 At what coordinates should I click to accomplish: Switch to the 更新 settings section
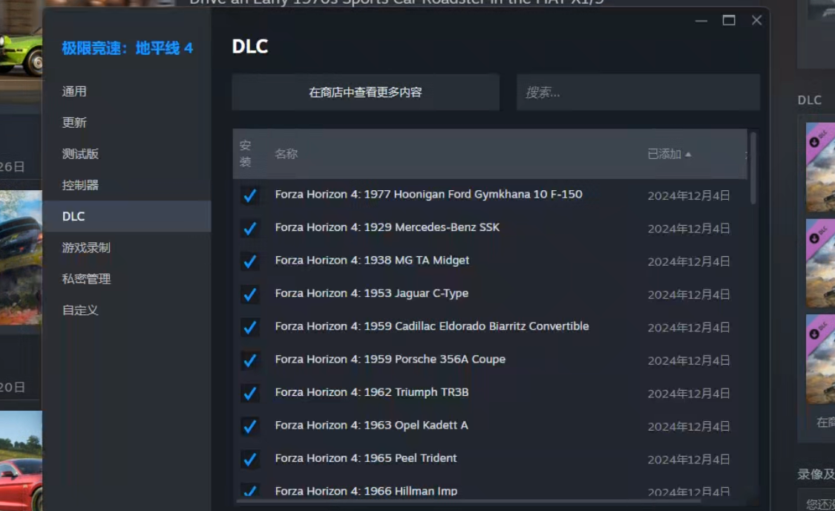coord(74,123)
